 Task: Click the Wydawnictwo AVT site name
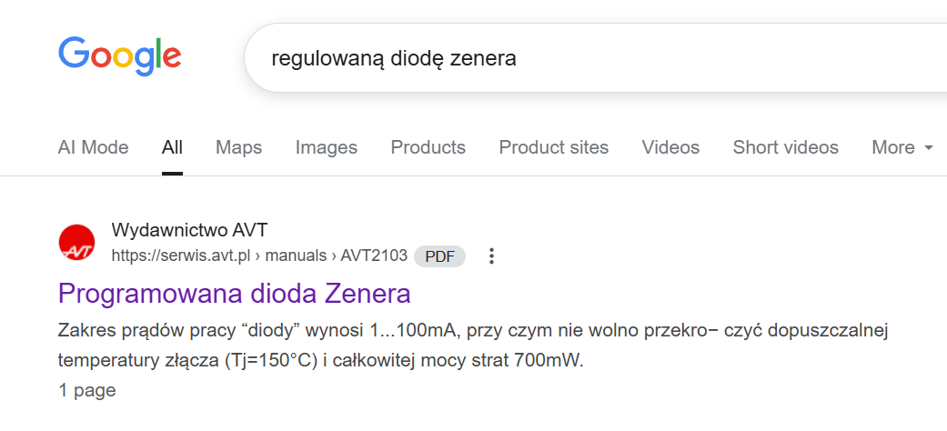[x=189, y=230]
